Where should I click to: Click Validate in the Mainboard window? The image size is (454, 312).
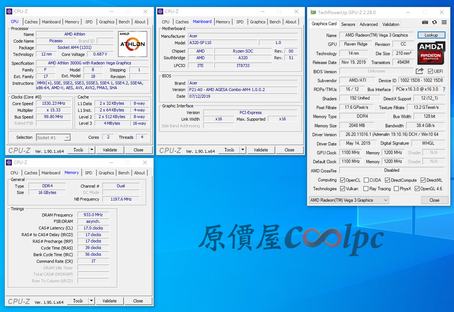(261, 150)
